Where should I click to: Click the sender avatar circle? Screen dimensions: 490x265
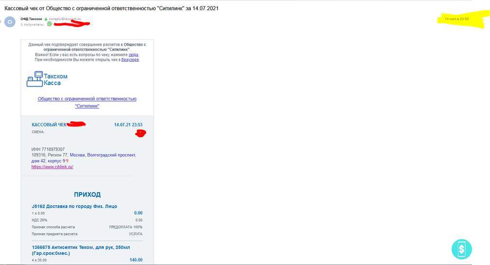click(10, 21)
